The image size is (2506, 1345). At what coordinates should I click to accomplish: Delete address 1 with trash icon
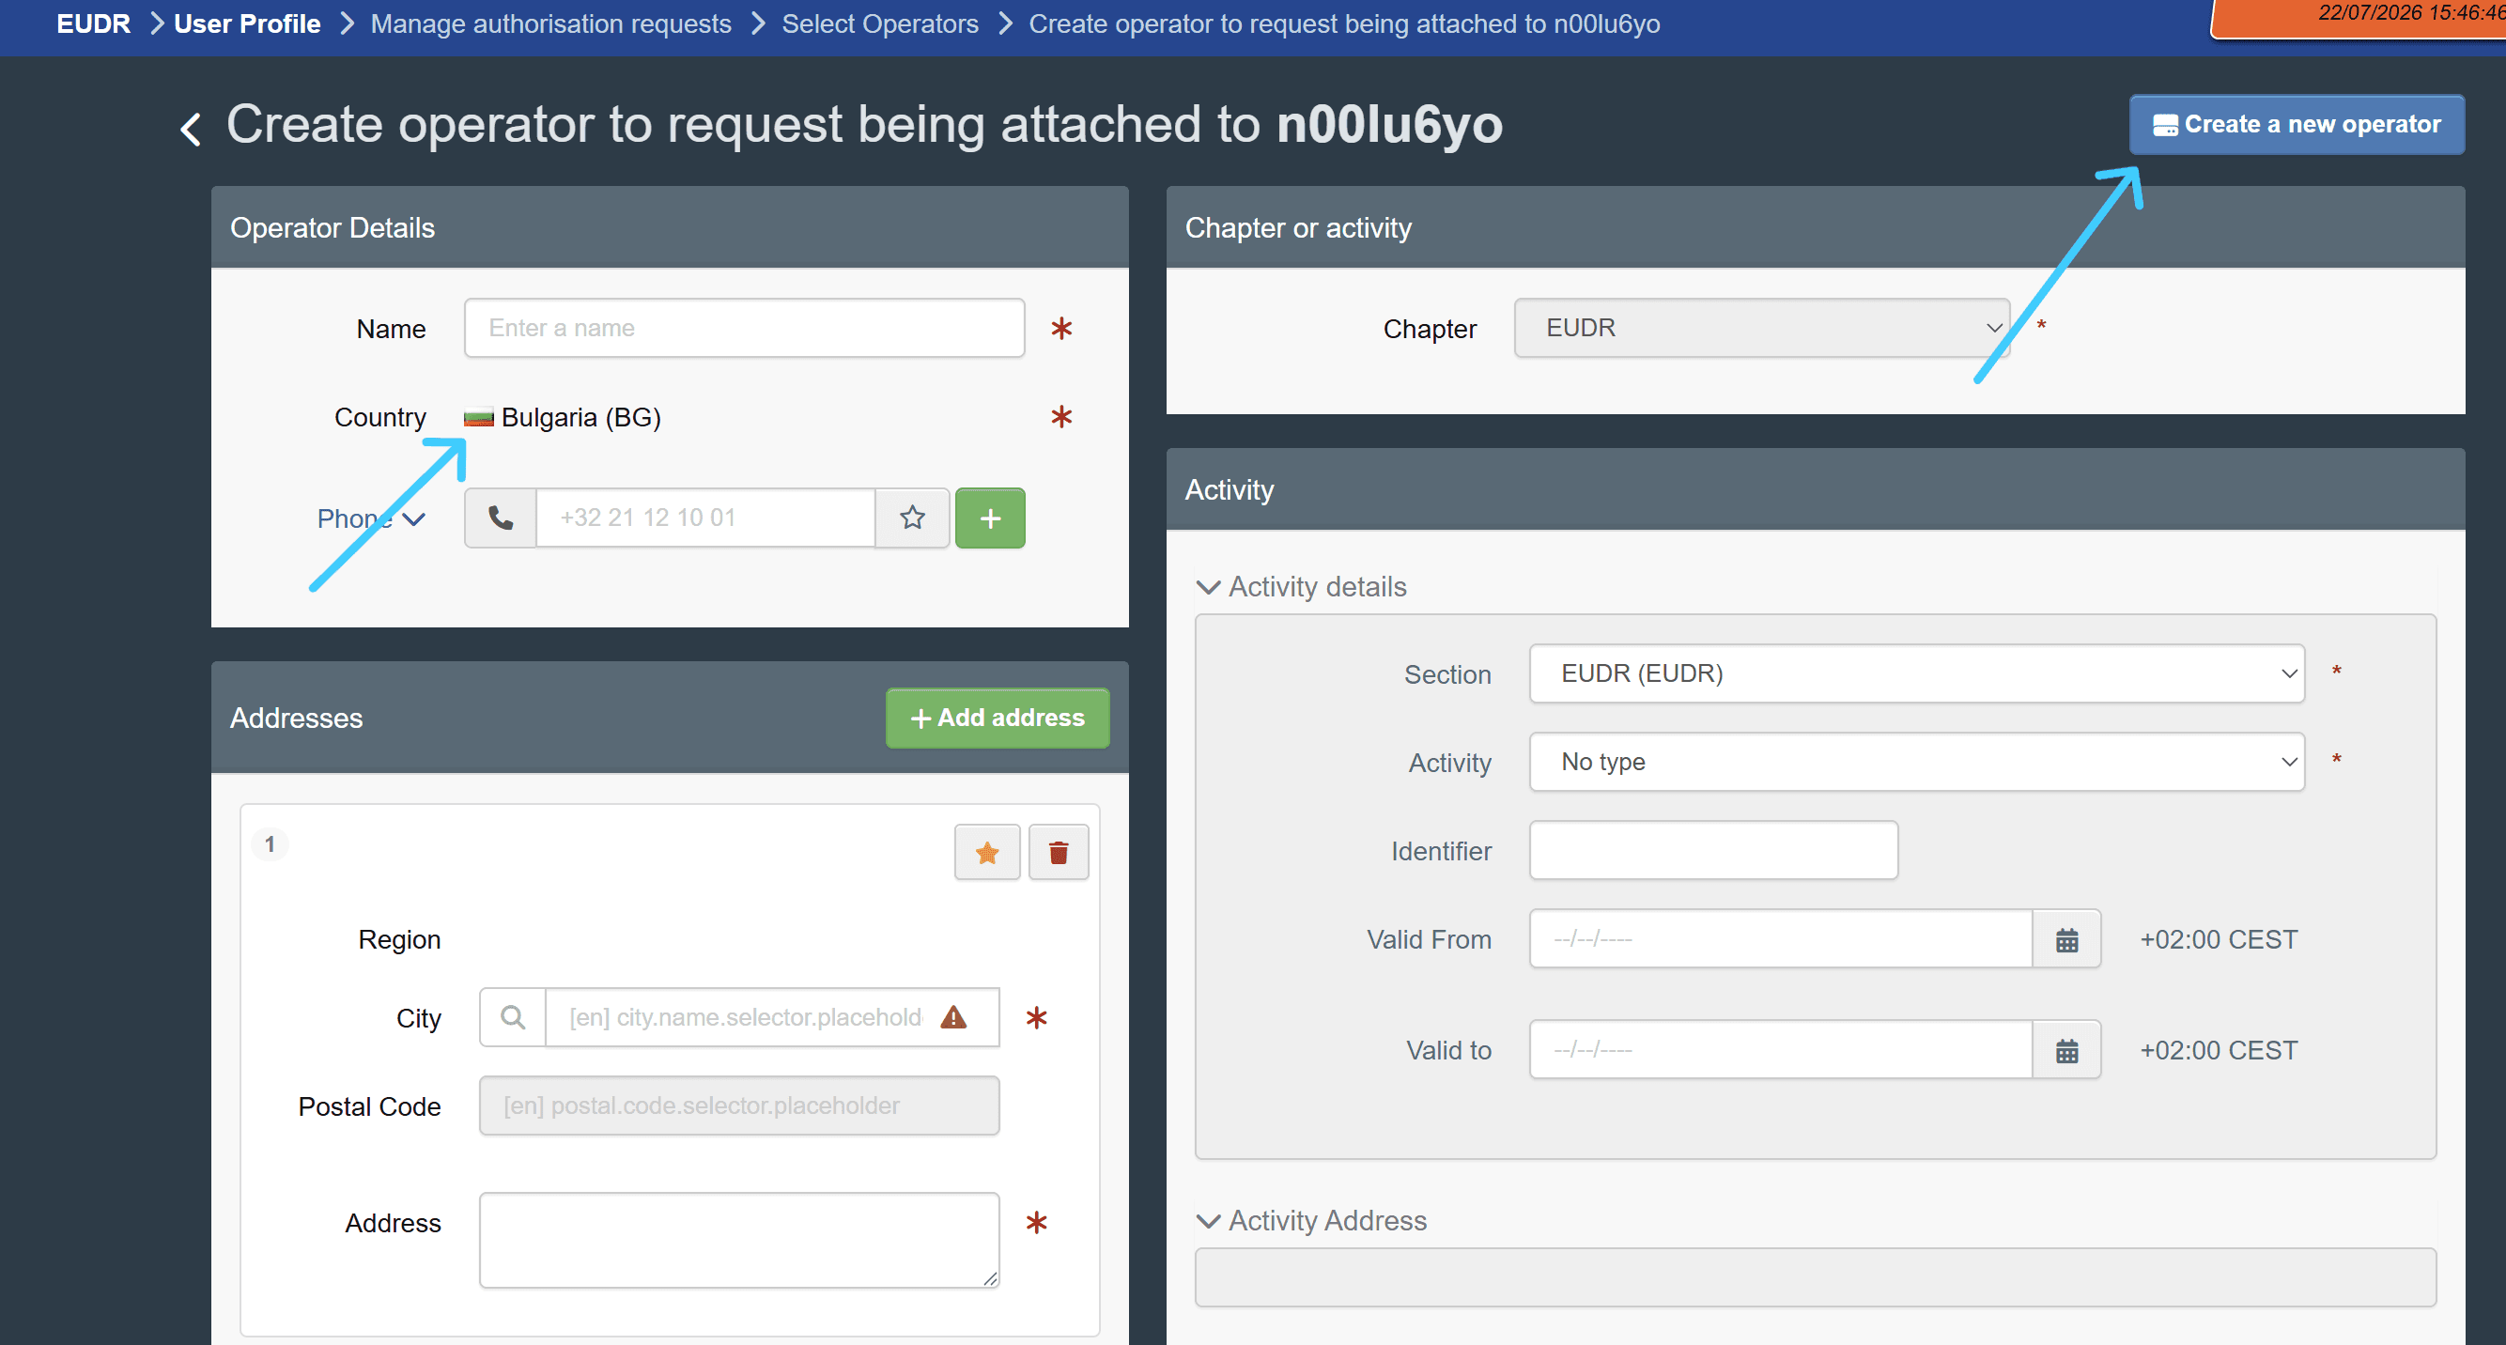click(x=1059, y=853)
